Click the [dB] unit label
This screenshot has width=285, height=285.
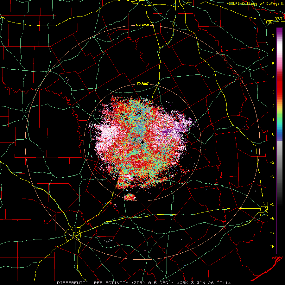coord(270,22)
